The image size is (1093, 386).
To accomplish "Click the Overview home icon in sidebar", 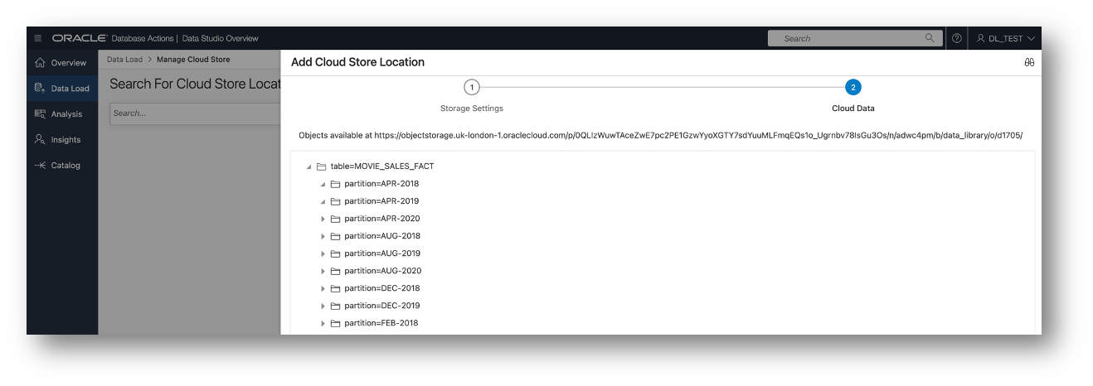I will [x=40, y=63].
